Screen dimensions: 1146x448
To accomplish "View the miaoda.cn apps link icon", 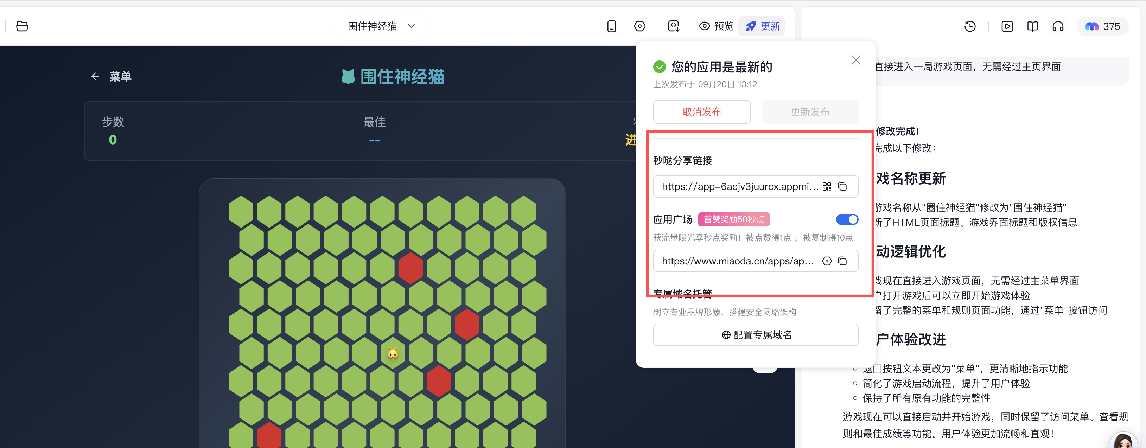I will click(827, 261).
